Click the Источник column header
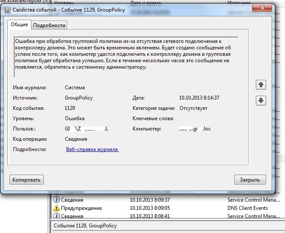This screenshot has height=233, width=285. point(240,2)
